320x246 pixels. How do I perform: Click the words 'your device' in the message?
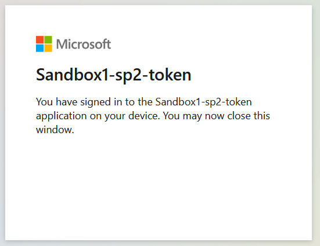pos(132,116)
